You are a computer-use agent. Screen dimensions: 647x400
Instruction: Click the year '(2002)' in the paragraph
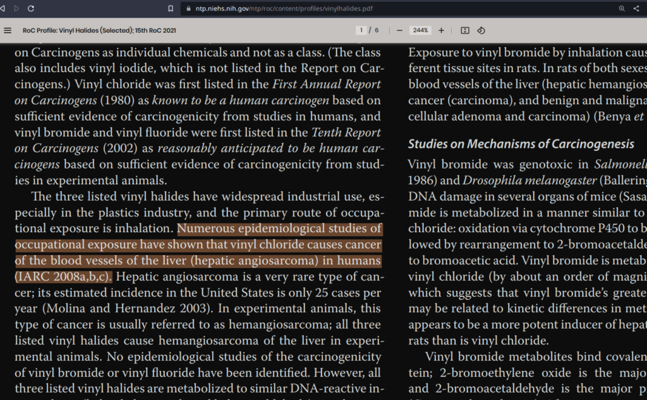coord(121,148)
